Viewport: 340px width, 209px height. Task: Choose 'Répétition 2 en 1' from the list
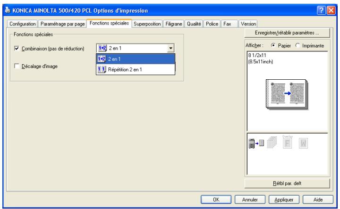(136, 69)
